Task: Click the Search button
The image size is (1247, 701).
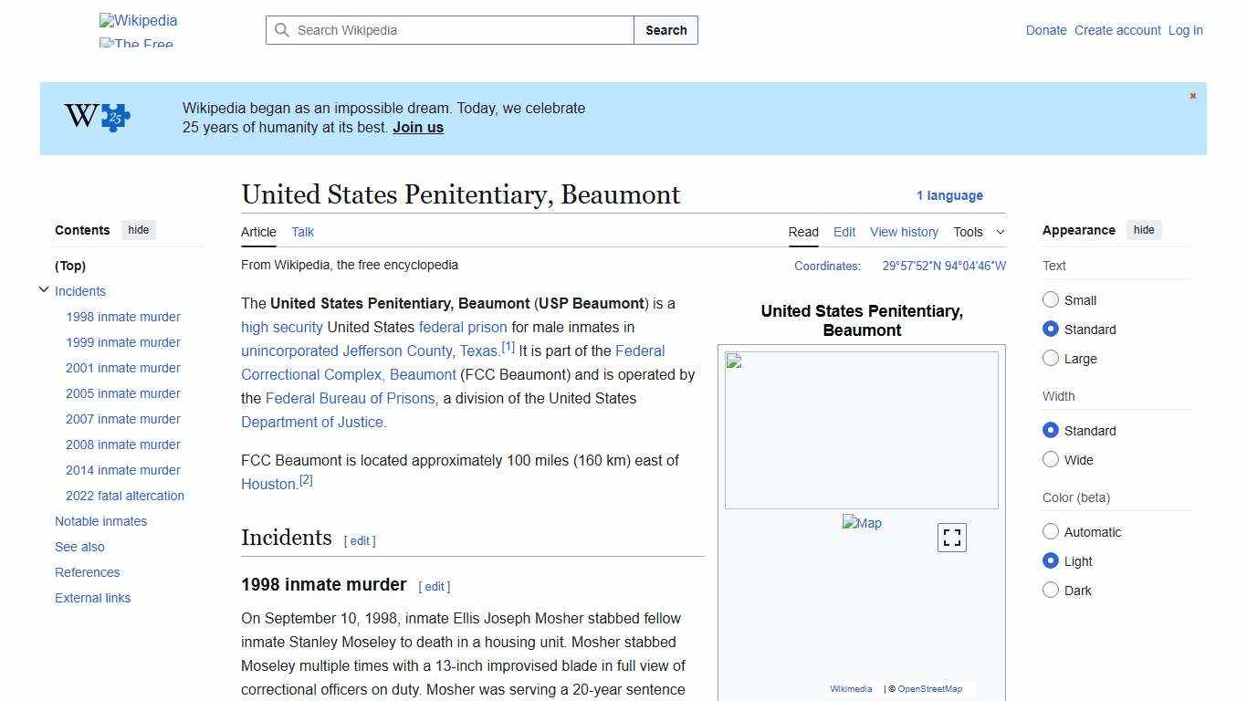Action: (x=665, y=30)
